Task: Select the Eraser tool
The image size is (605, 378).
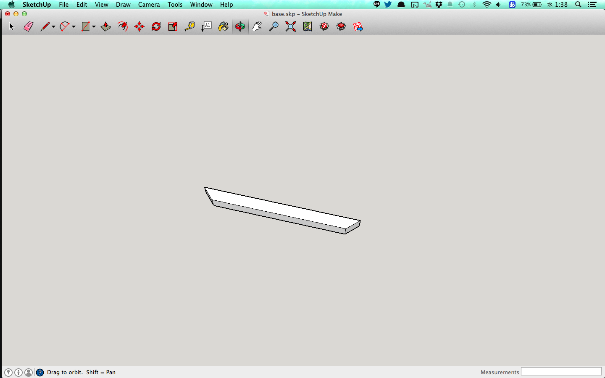Action: (28, 27)
